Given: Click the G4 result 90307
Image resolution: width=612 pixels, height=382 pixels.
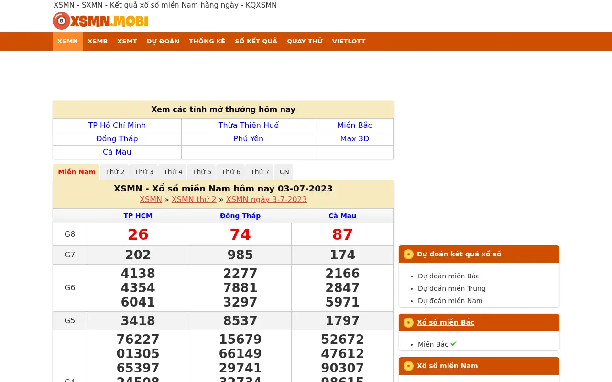Looking at the screenshot, I should pyautogui.click(x=342, y=368).
